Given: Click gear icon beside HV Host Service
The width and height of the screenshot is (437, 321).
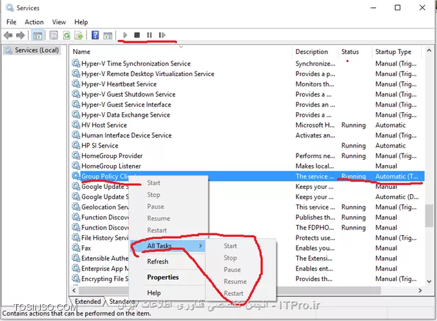Looking at the screenshot, I should (x=75, y=125).
